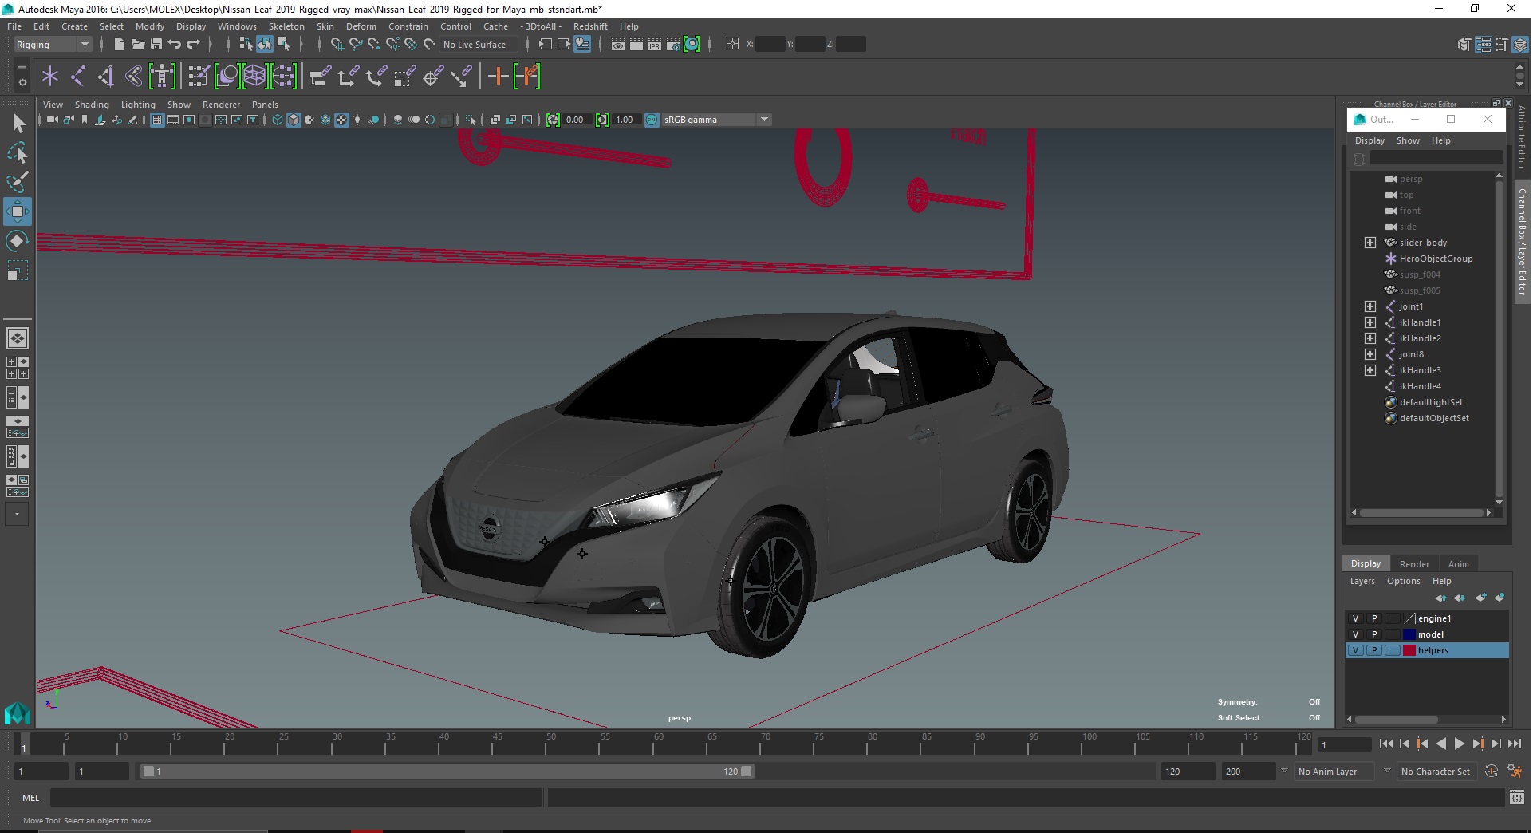The image size is (1533, 833).
Task: Toggle visibility V of model layer
Action: tap(1355, 634)
